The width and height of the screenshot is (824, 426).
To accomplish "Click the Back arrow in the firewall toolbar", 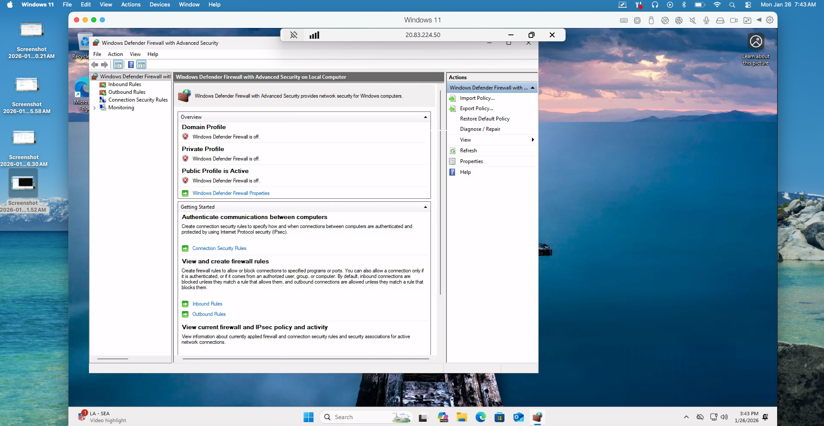I will [95, 65].
